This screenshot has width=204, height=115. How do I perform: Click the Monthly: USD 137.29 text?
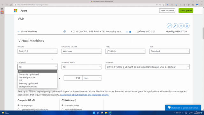click(x=176, y=31)
